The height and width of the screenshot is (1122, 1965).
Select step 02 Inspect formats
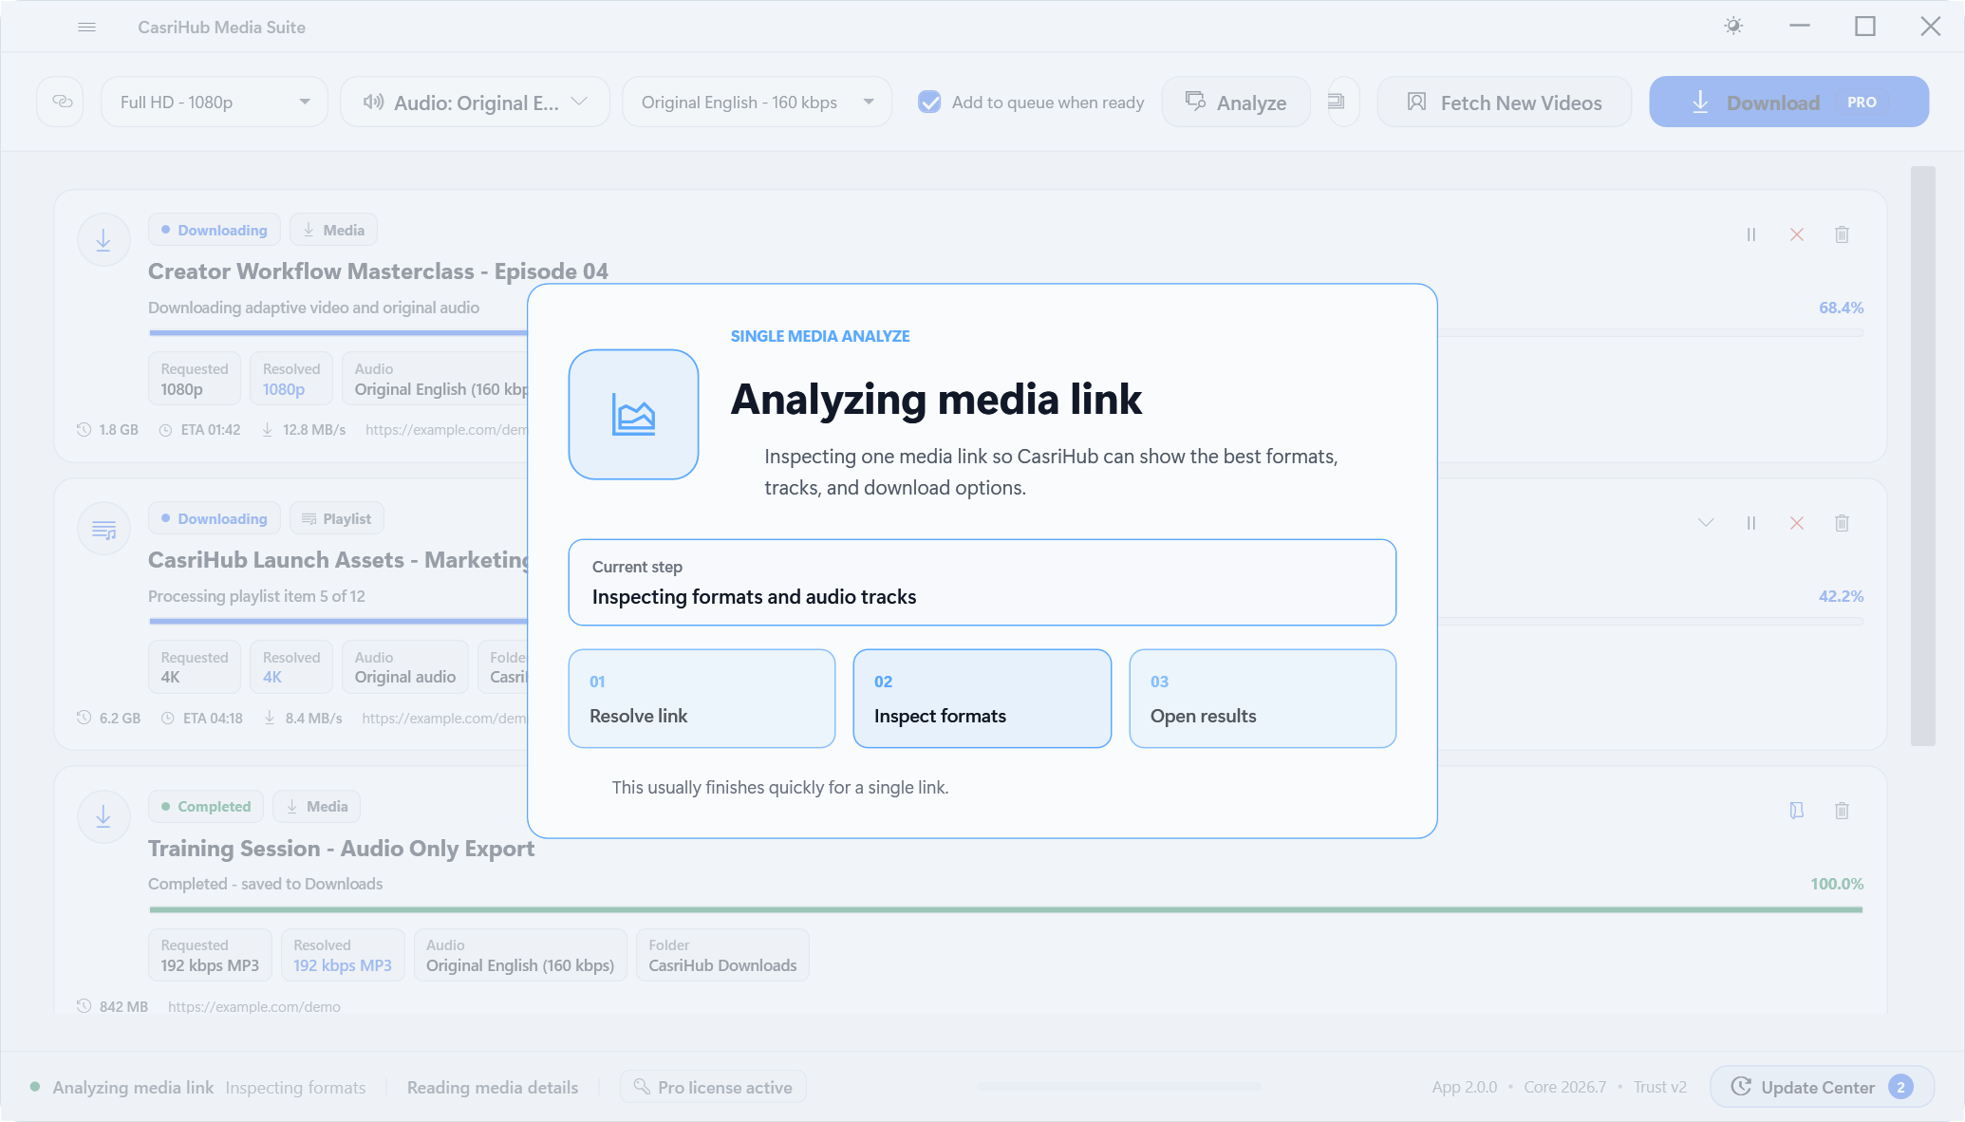tap(982, 699)
